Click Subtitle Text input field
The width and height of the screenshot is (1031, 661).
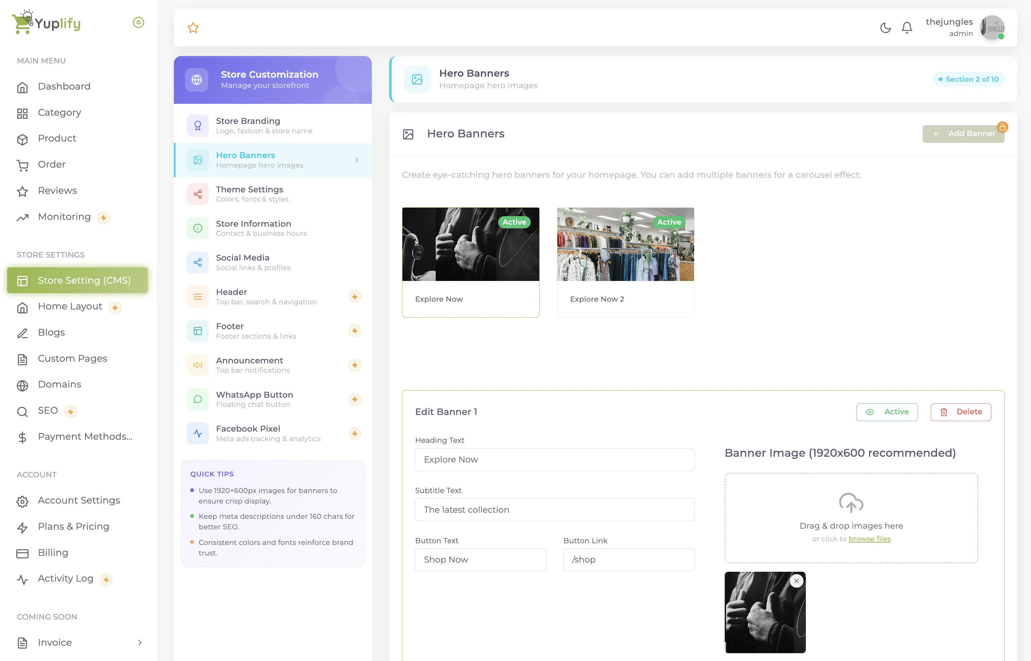(555, 509)
